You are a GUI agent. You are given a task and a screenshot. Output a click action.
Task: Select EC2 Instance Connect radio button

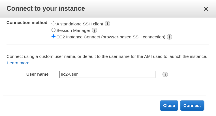[x=54, y=37]
